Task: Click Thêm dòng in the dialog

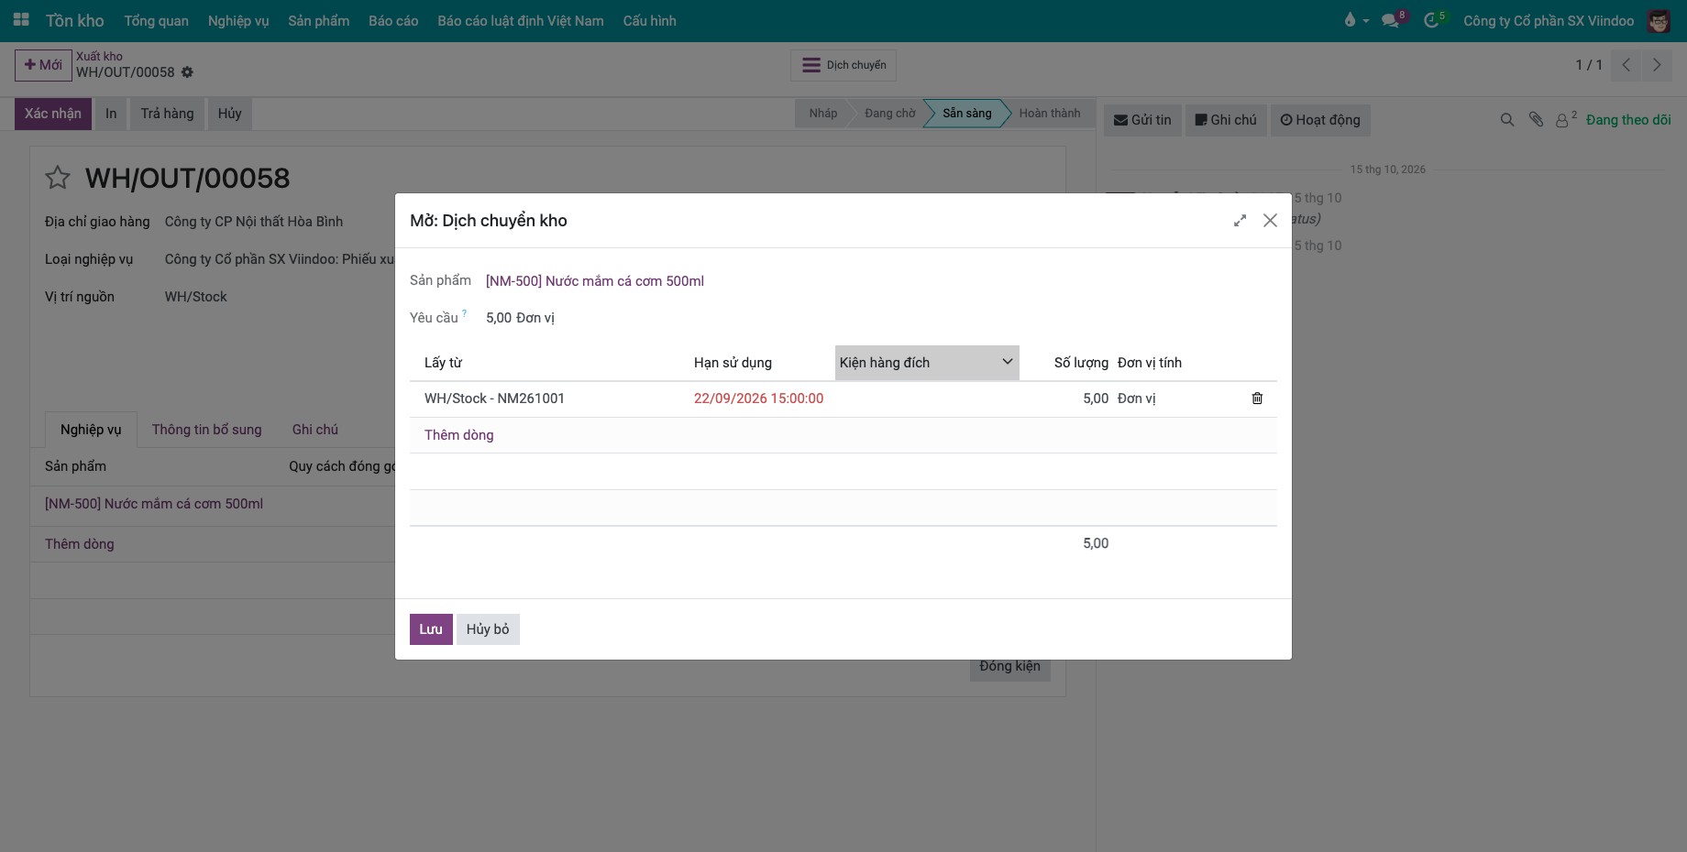Action: coord(458,435)
